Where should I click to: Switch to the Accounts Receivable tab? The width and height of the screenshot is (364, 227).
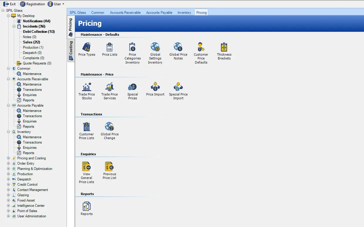click(125, 13)
